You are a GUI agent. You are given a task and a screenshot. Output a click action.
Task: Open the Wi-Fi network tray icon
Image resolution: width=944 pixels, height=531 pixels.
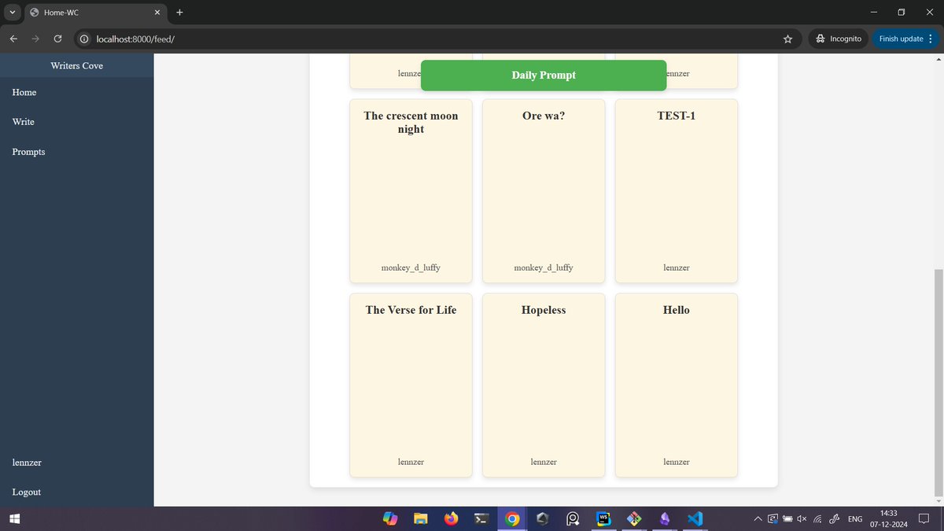(x=818, y=519)
